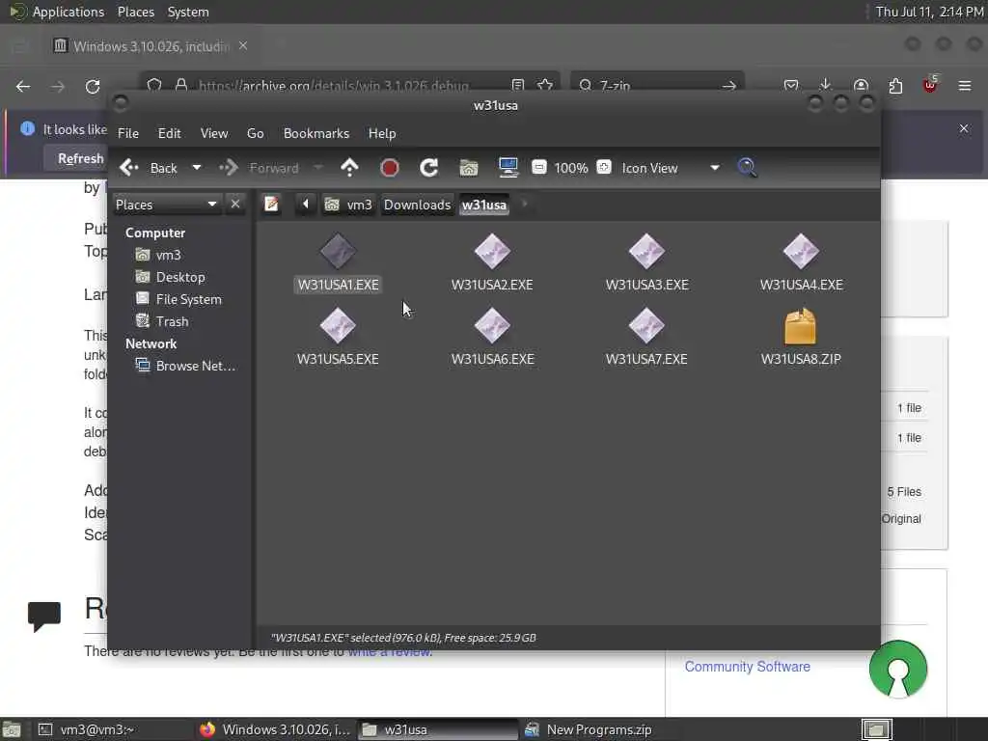This screenshot has width=988, height=741.
Task: Open the Icon View mode dropdown
Action: [x=671, y=168]
